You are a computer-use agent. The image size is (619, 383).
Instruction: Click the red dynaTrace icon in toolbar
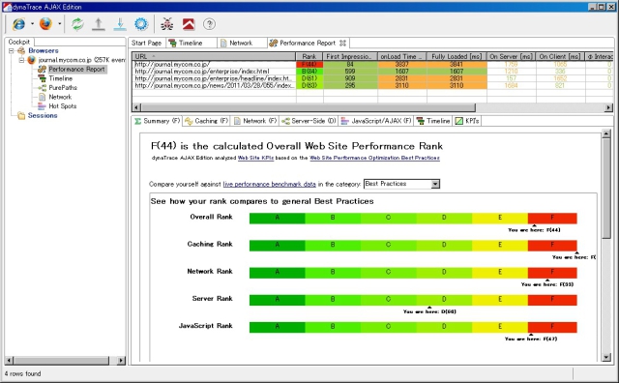click(x=189, y=24)
